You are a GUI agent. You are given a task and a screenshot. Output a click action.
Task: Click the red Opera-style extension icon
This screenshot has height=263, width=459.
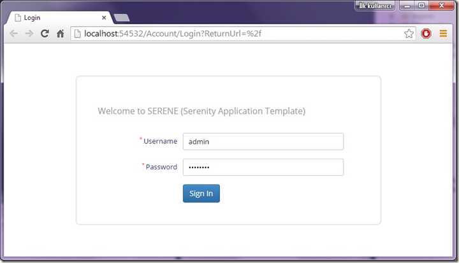point(426,34)
